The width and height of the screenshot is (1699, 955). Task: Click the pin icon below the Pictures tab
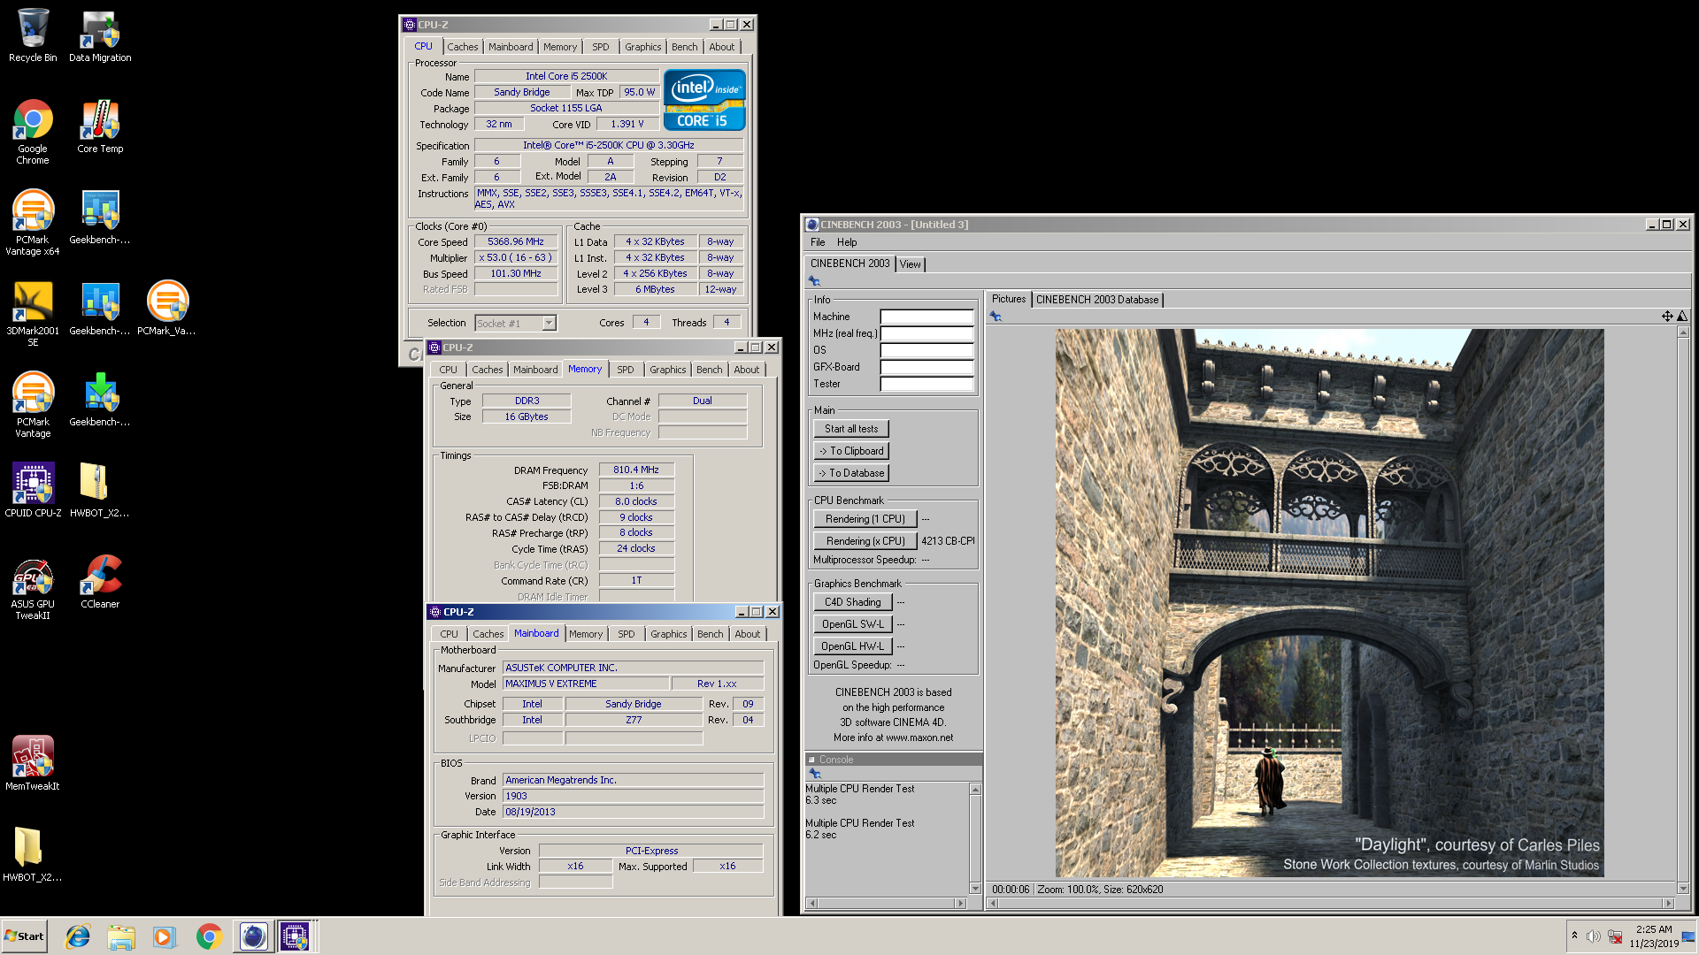tap(996, 317)
